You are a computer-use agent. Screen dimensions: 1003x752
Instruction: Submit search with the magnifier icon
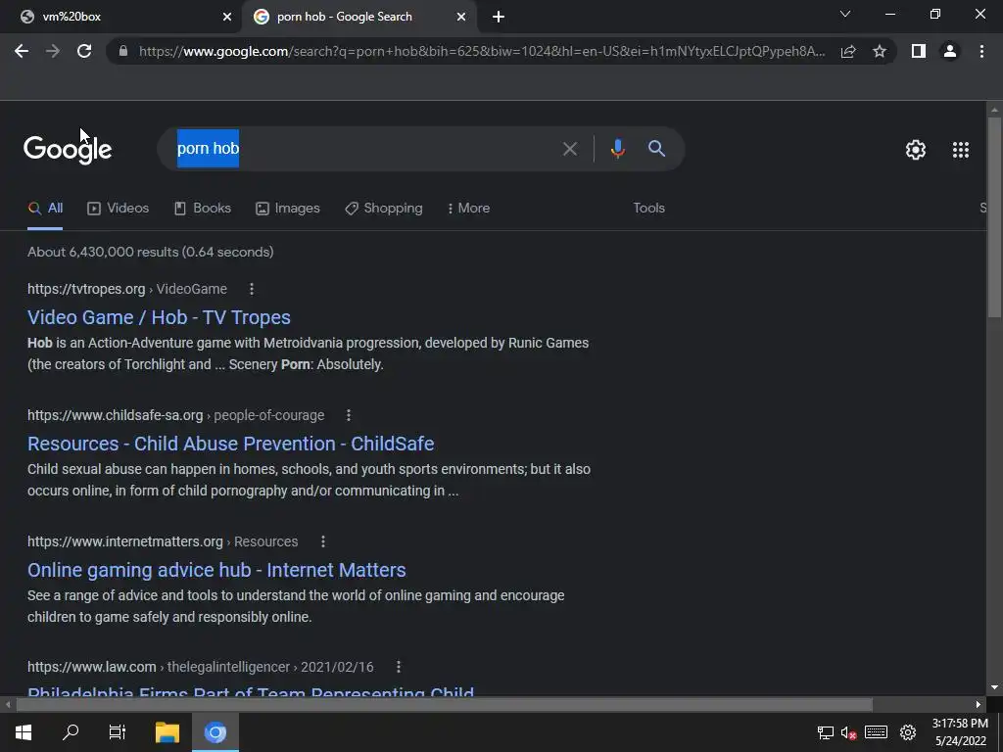tap(657, 149)
